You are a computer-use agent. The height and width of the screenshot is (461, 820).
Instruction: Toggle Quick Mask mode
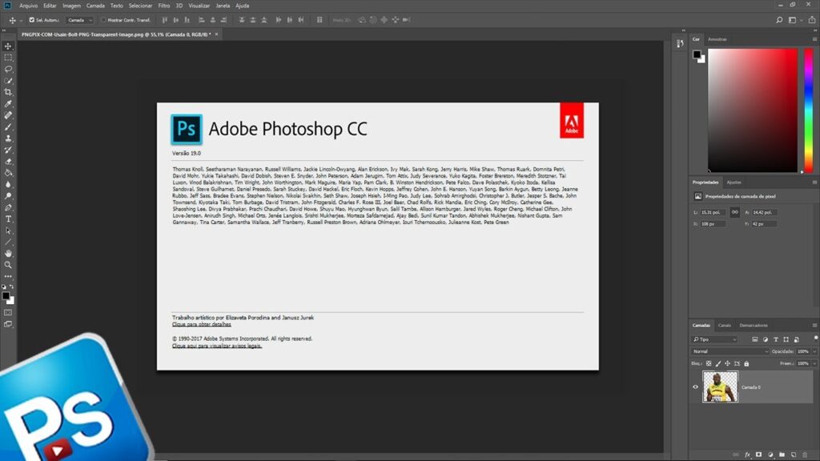point(8,313)
